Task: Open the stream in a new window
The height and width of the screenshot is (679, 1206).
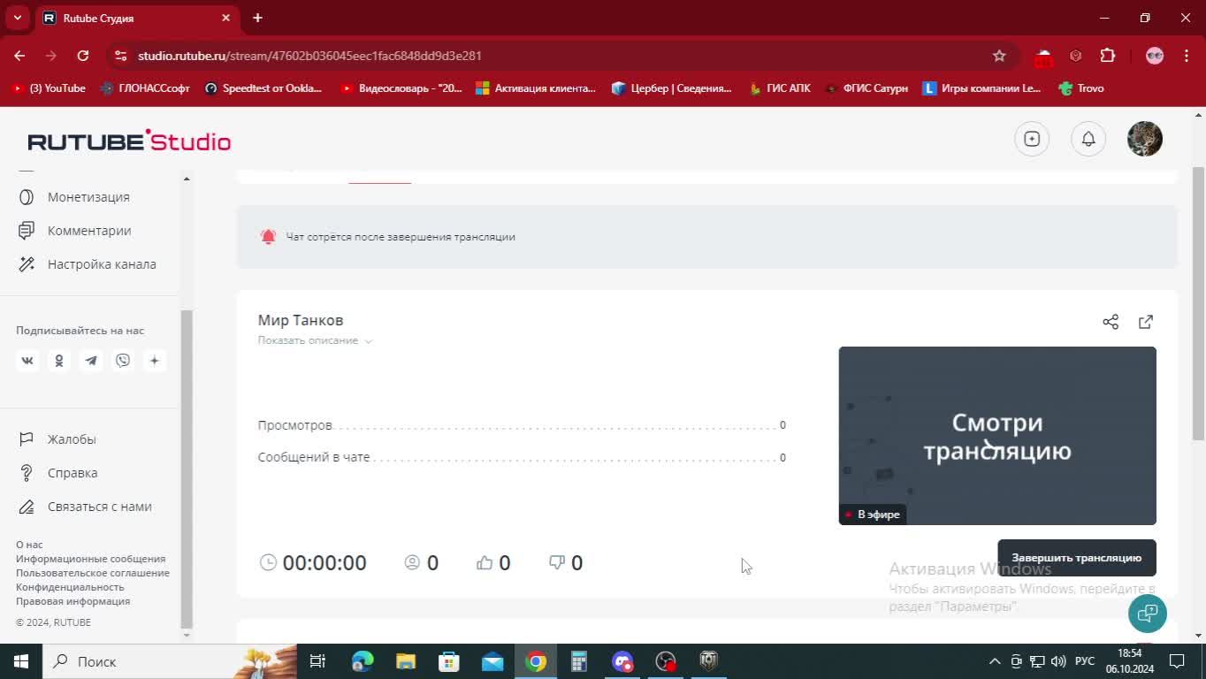Action: pos(1146,322)
